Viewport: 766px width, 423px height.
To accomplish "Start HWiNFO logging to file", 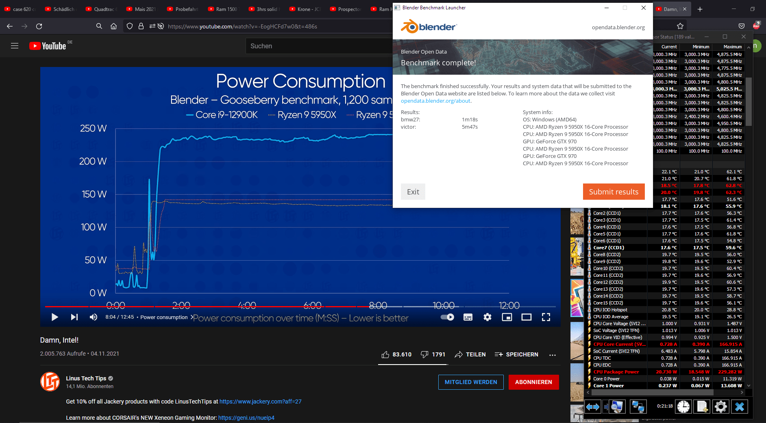I will (702, 406).
